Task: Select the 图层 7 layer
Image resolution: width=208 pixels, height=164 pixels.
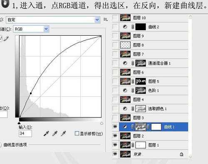Action: point(154,54)
